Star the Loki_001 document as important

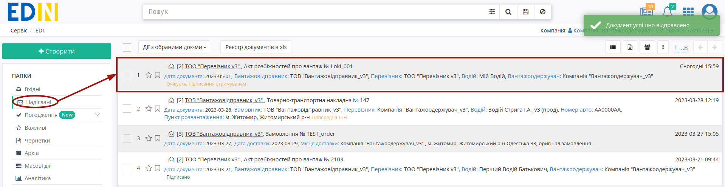click(x=149, y=75)
